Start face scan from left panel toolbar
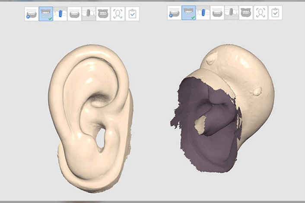The image size is (305, 203). 118,14
